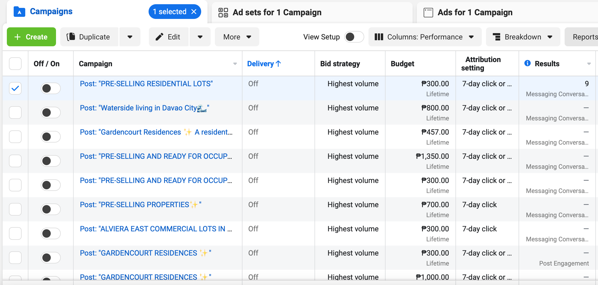Click the Campaigns folder icon
598x285 pixels.
[x=19, y=12]
